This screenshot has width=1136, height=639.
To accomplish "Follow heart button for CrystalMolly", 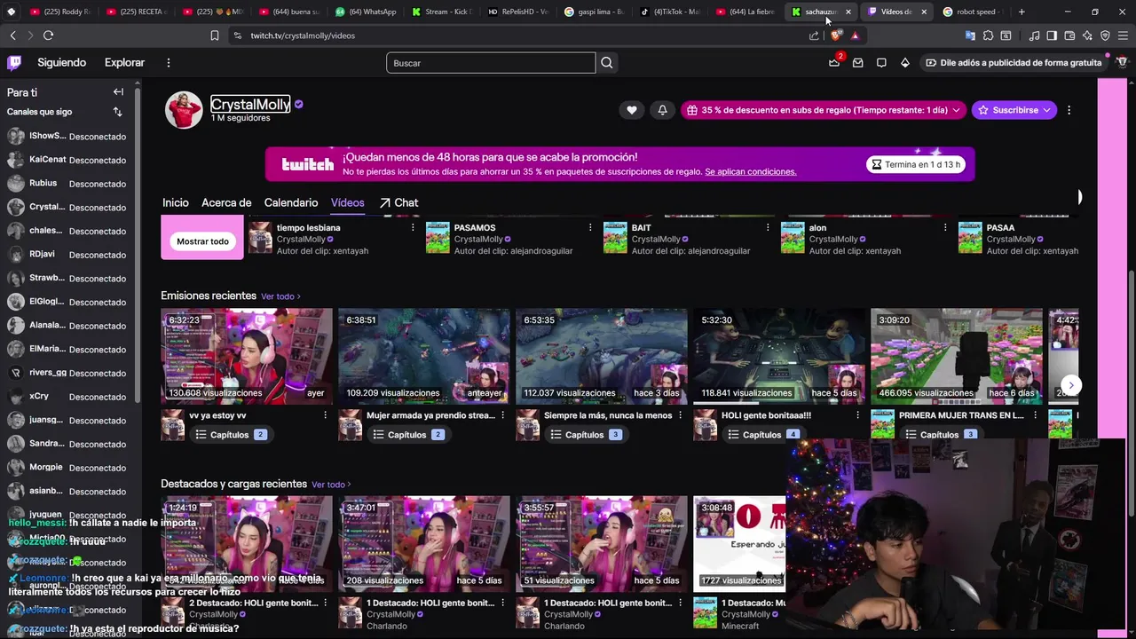I will click(x=631, y=110).
